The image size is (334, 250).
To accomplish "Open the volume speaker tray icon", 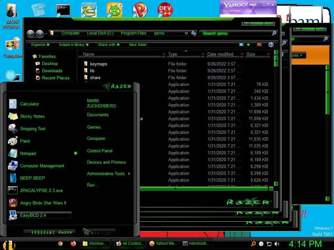I will [x=277, y=244].
